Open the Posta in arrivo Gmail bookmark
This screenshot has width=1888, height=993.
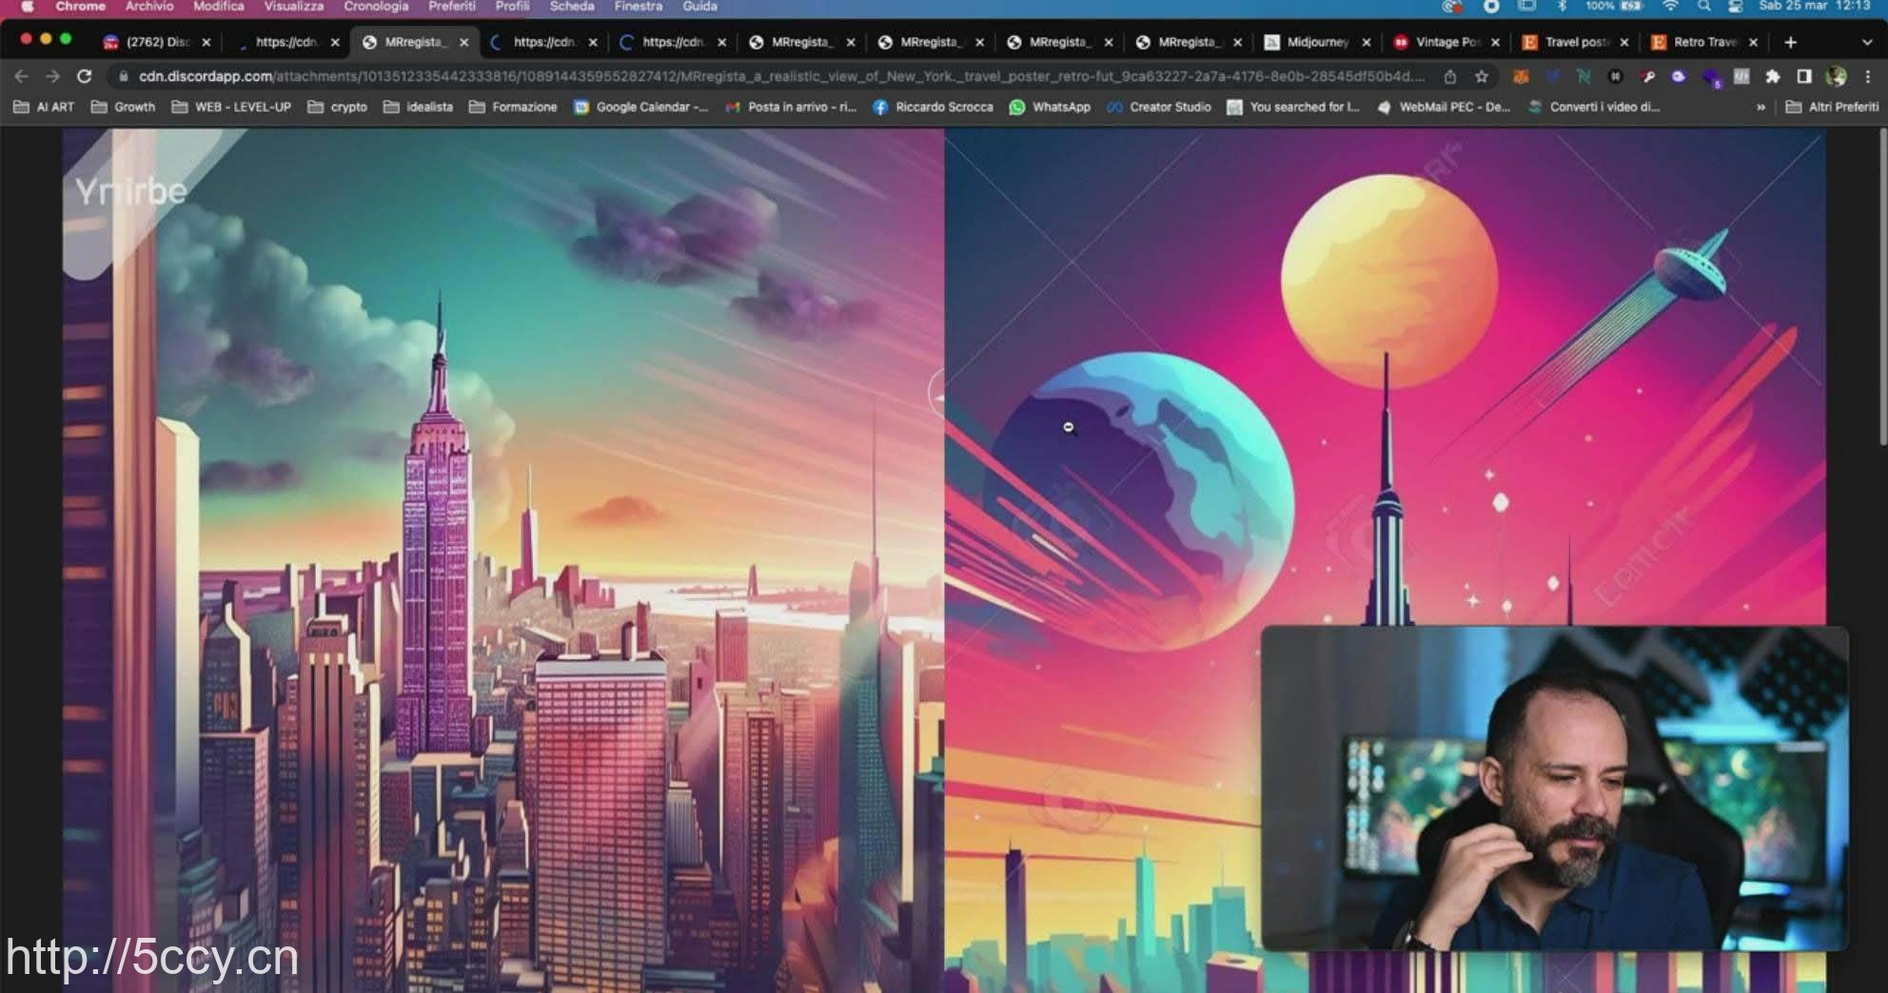(791, 107)
